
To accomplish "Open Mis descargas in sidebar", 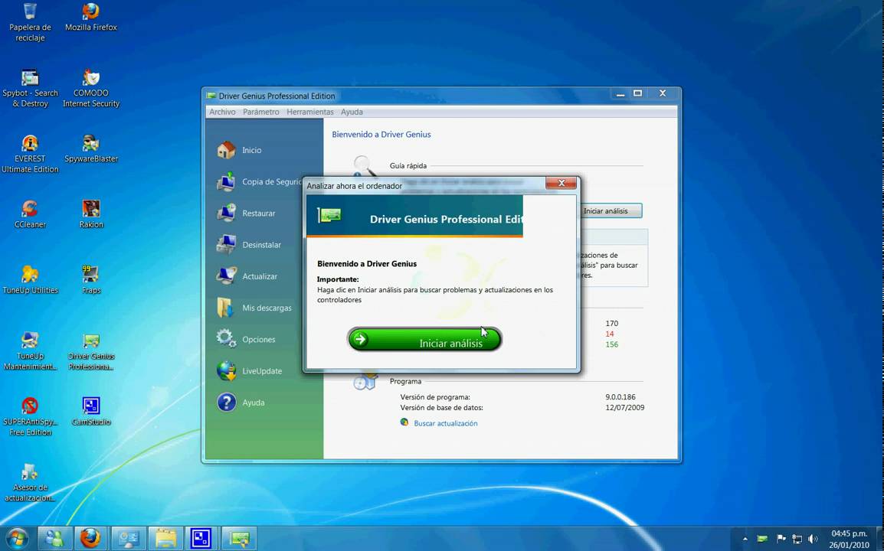I will pyautogui.click(x=254, y=308).
